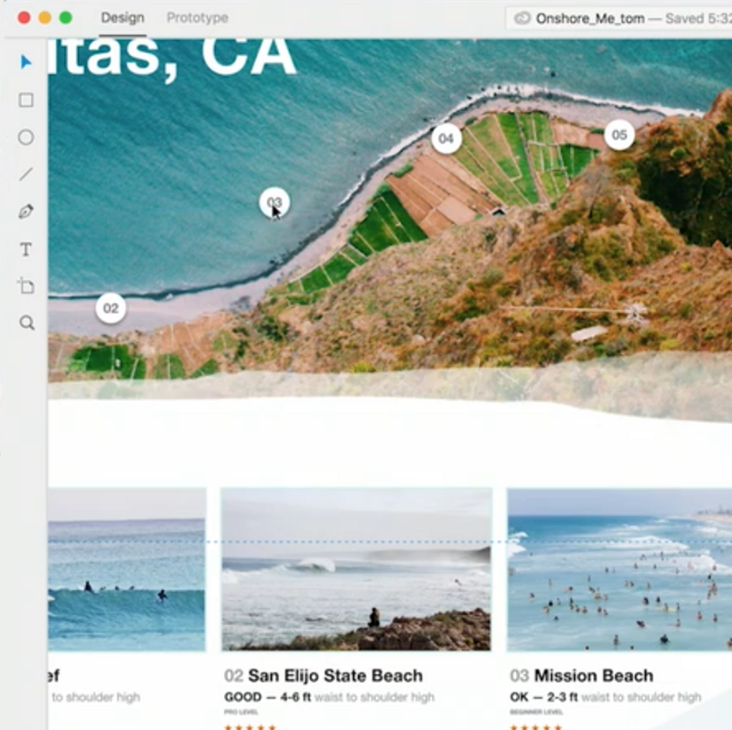The height and width of the screenshot is (730, 732).
Task: Select the Pen tool
Action: point(27,211)
